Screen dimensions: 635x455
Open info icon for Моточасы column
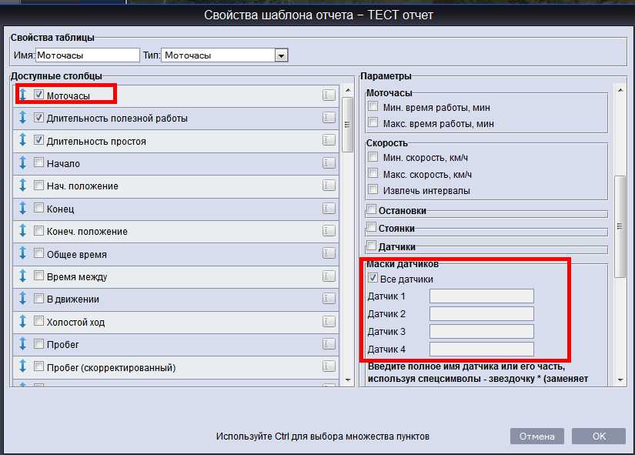coord(329,95)
